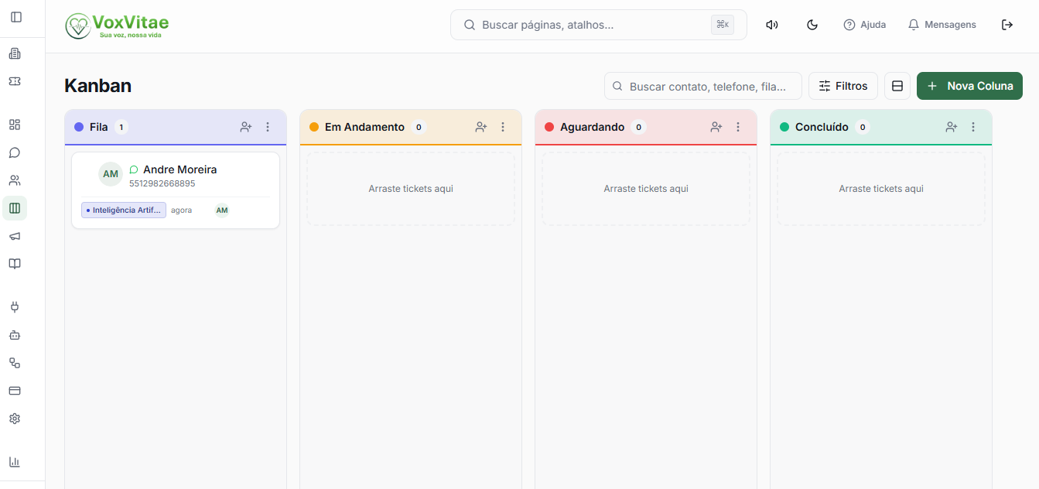This screenshot has height=489, width=1039.
Task: Switch to dark mode moon icon
Action: tap(812, 25)
